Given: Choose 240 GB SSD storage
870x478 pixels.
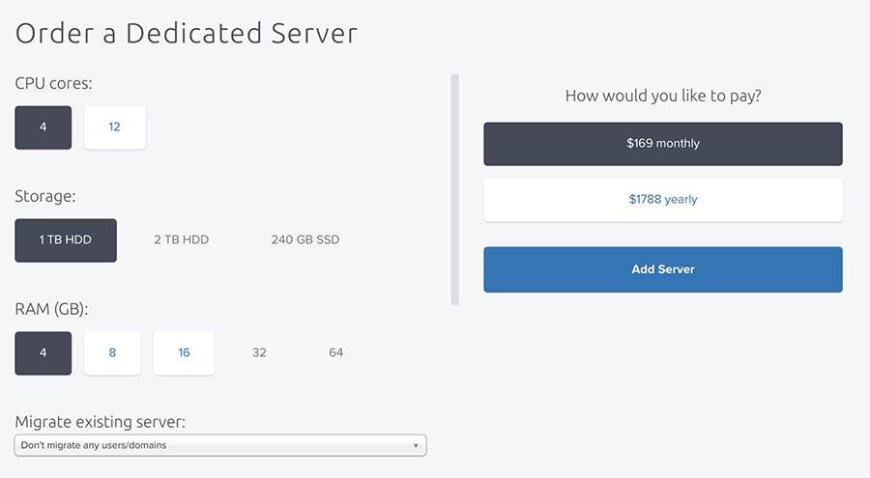Looking at the screenshot, I should [305, 240].
